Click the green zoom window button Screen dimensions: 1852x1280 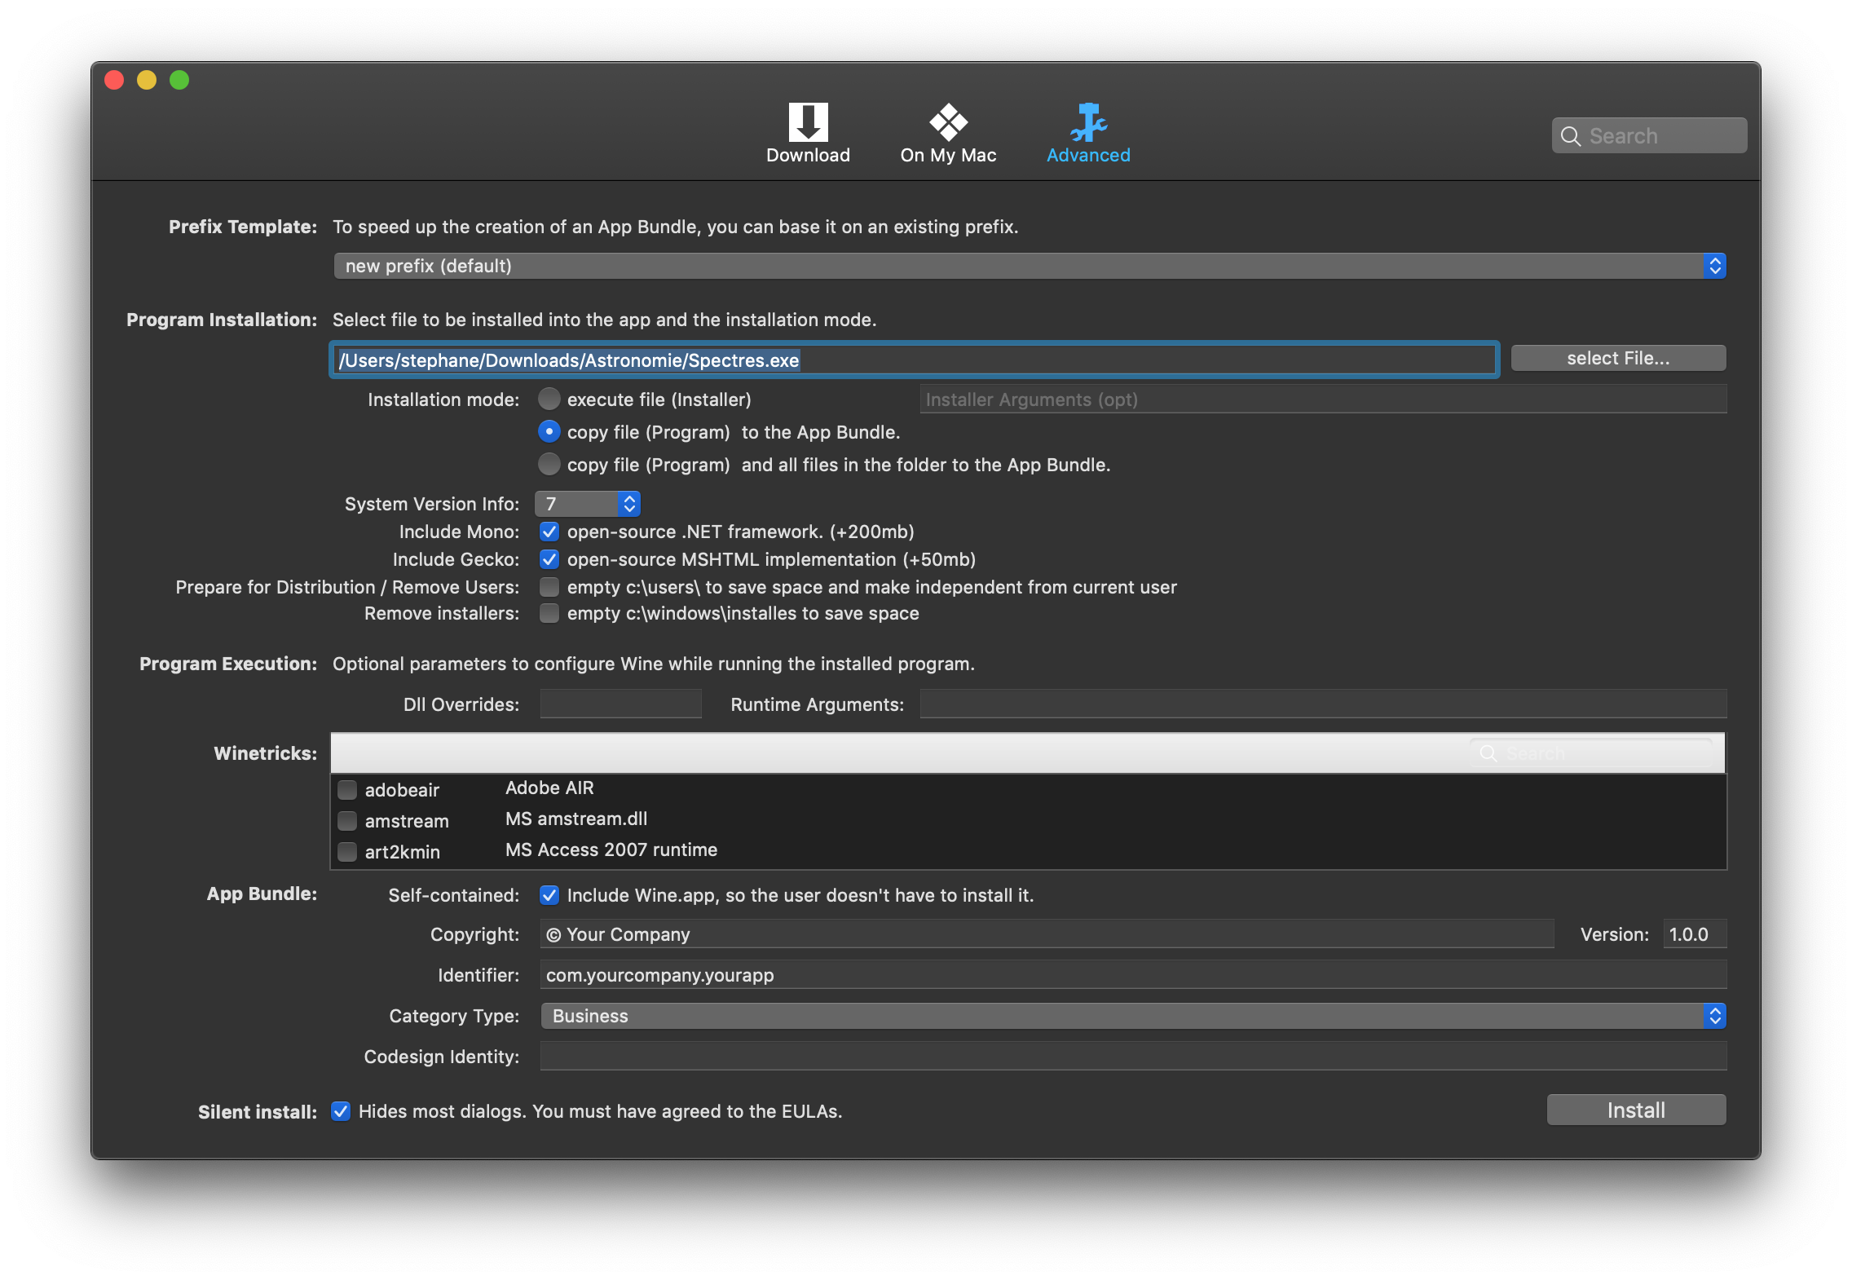(179, 80)
